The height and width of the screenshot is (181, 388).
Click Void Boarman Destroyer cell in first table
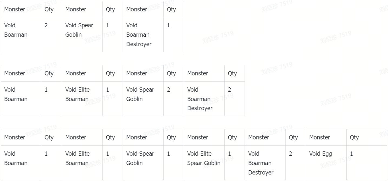pos(143,35)
